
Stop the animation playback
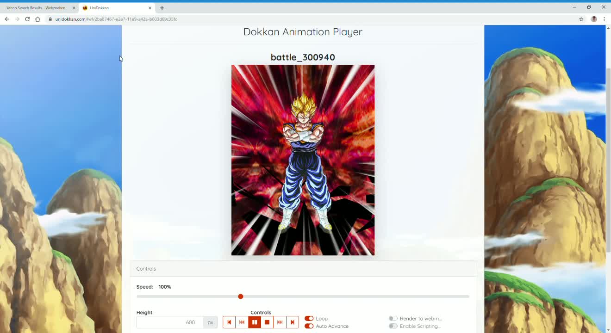pyautogui.click(x=267, y=322)
